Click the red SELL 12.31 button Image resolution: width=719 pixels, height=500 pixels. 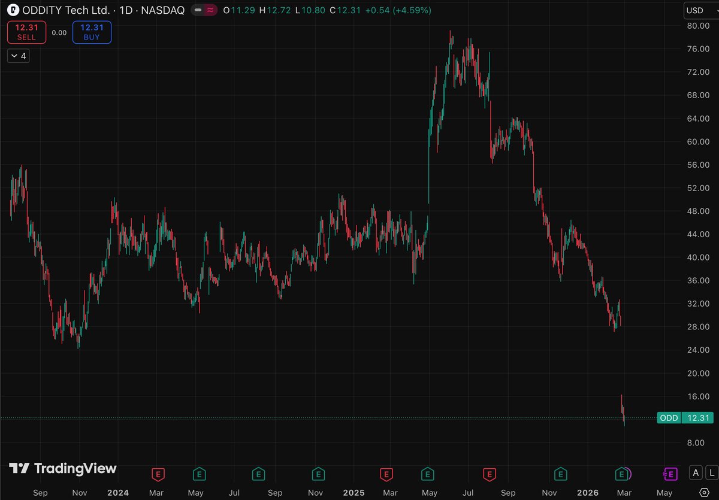click(26, 32)
